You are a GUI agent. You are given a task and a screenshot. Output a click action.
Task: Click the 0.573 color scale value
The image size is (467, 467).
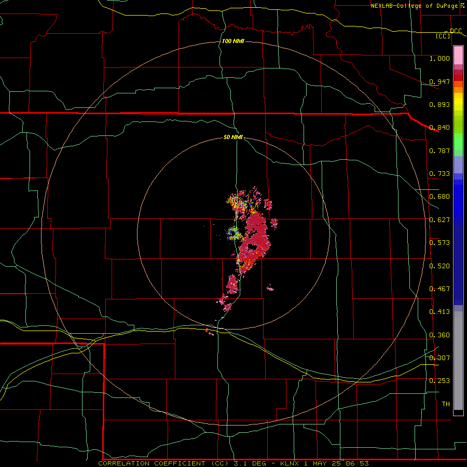(439, 243)
